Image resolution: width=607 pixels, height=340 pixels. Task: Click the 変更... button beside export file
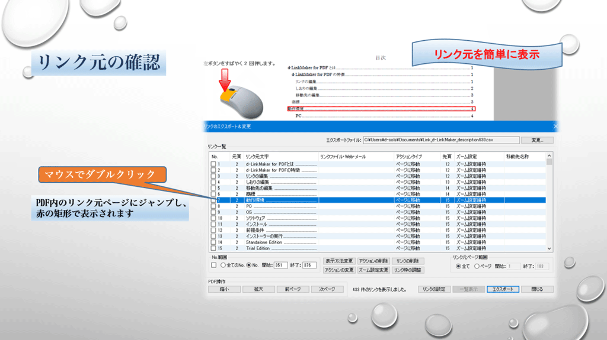tap(537, 140)
